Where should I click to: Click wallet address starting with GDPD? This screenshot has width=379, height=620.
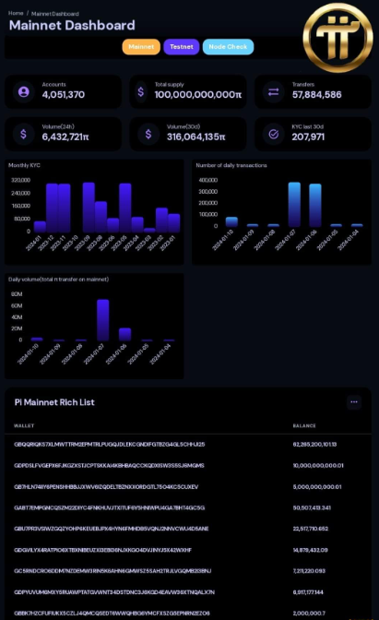109,465
